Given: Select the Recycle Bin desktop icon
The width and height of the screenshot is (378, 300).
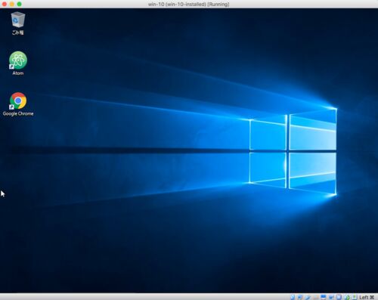Looking at the screenshot, I should point(18,20).
